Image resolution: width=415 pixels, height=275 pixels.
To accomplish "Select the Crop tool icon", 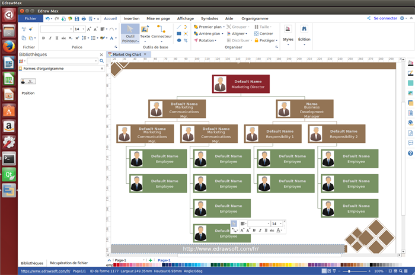I will tap(186, 40).
